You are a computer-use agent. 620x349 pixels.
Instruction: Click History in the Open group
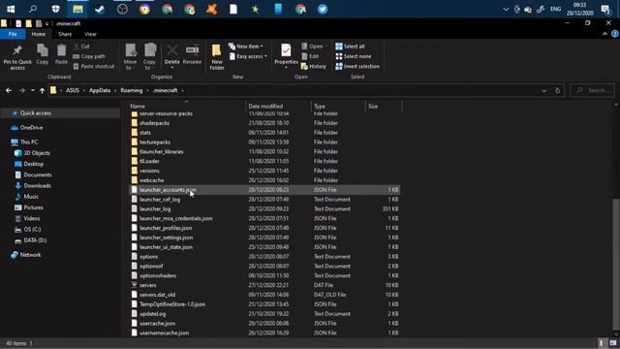click(x=314, y=66)
